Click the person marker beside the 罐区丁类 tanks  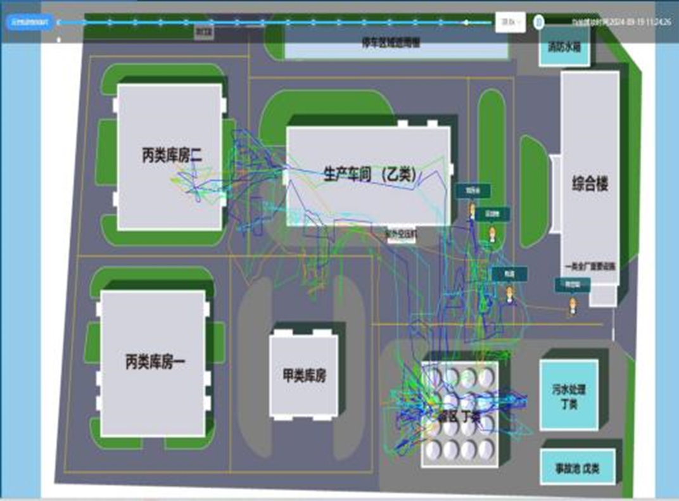[x=493, y=234]
